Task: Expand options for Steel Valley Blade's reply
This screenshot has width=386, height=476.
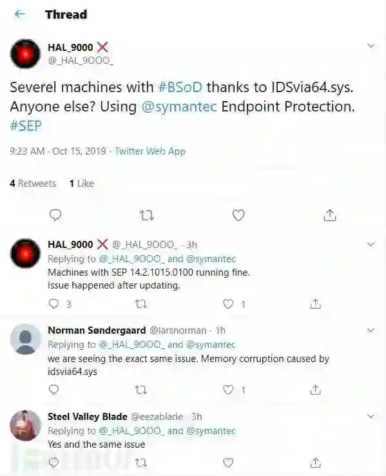Action: (371, 416)
